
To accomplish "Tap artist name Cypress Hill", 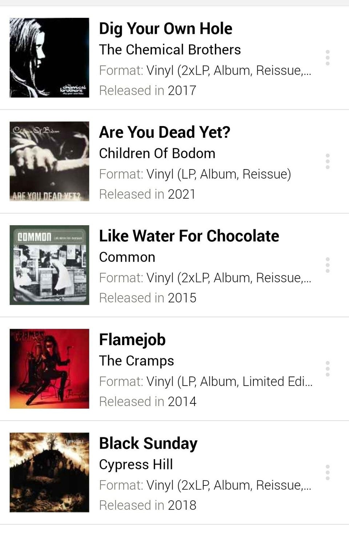I will 136,464.
